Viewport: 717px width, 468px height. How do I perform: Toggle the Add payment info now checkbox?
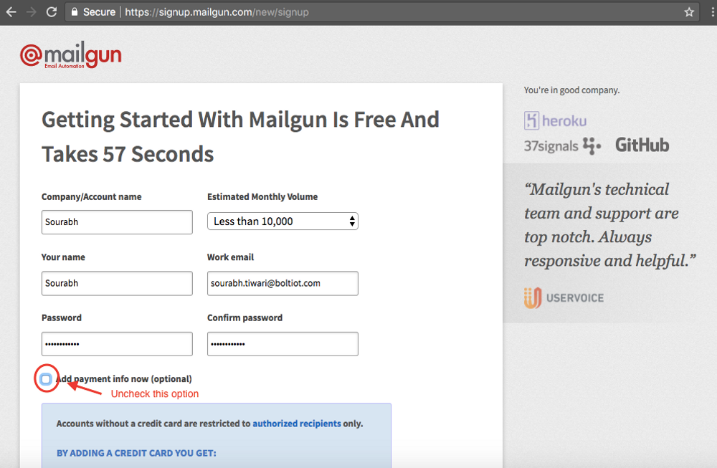click(46, 379)
